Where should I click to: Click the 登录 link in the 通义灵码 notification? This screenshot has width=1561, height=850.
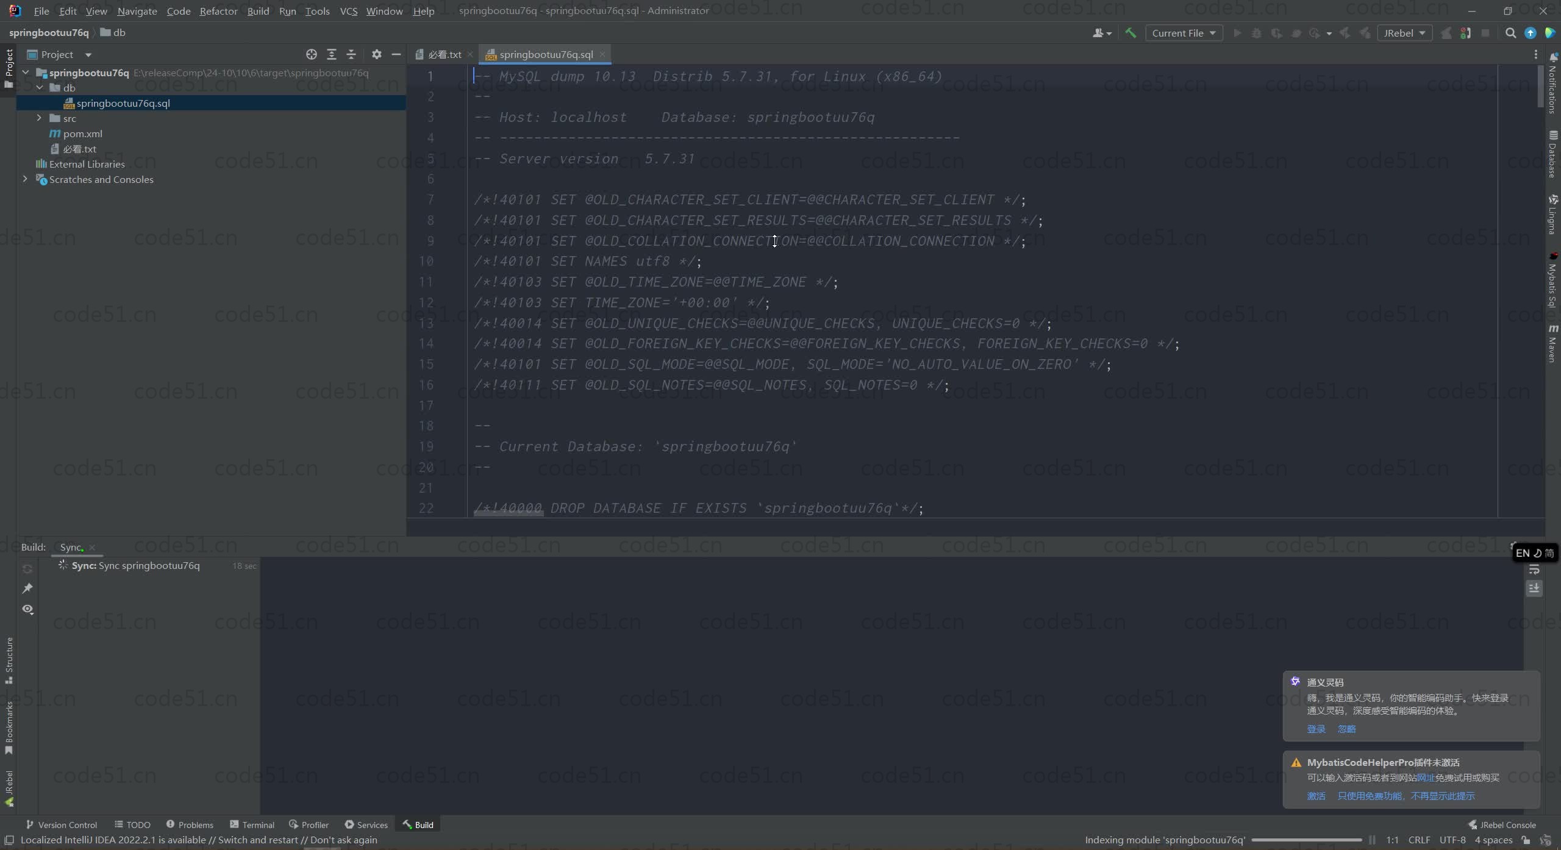[x=1316, y=729]
